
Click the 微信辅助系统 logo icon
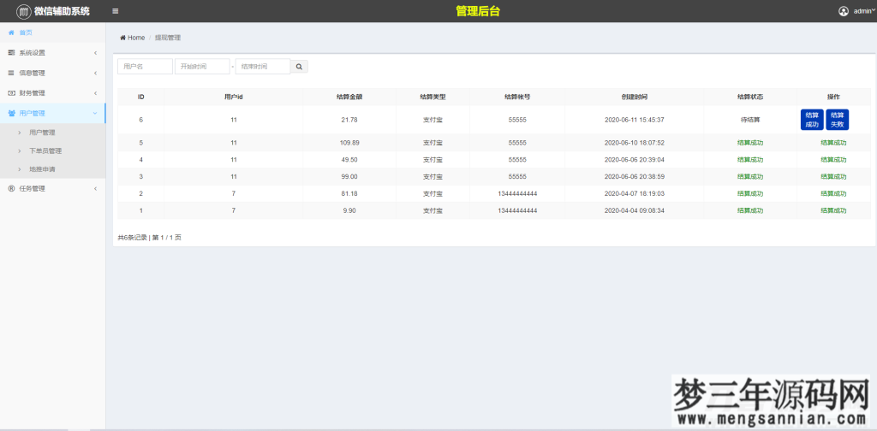click(x=23, y=11)
